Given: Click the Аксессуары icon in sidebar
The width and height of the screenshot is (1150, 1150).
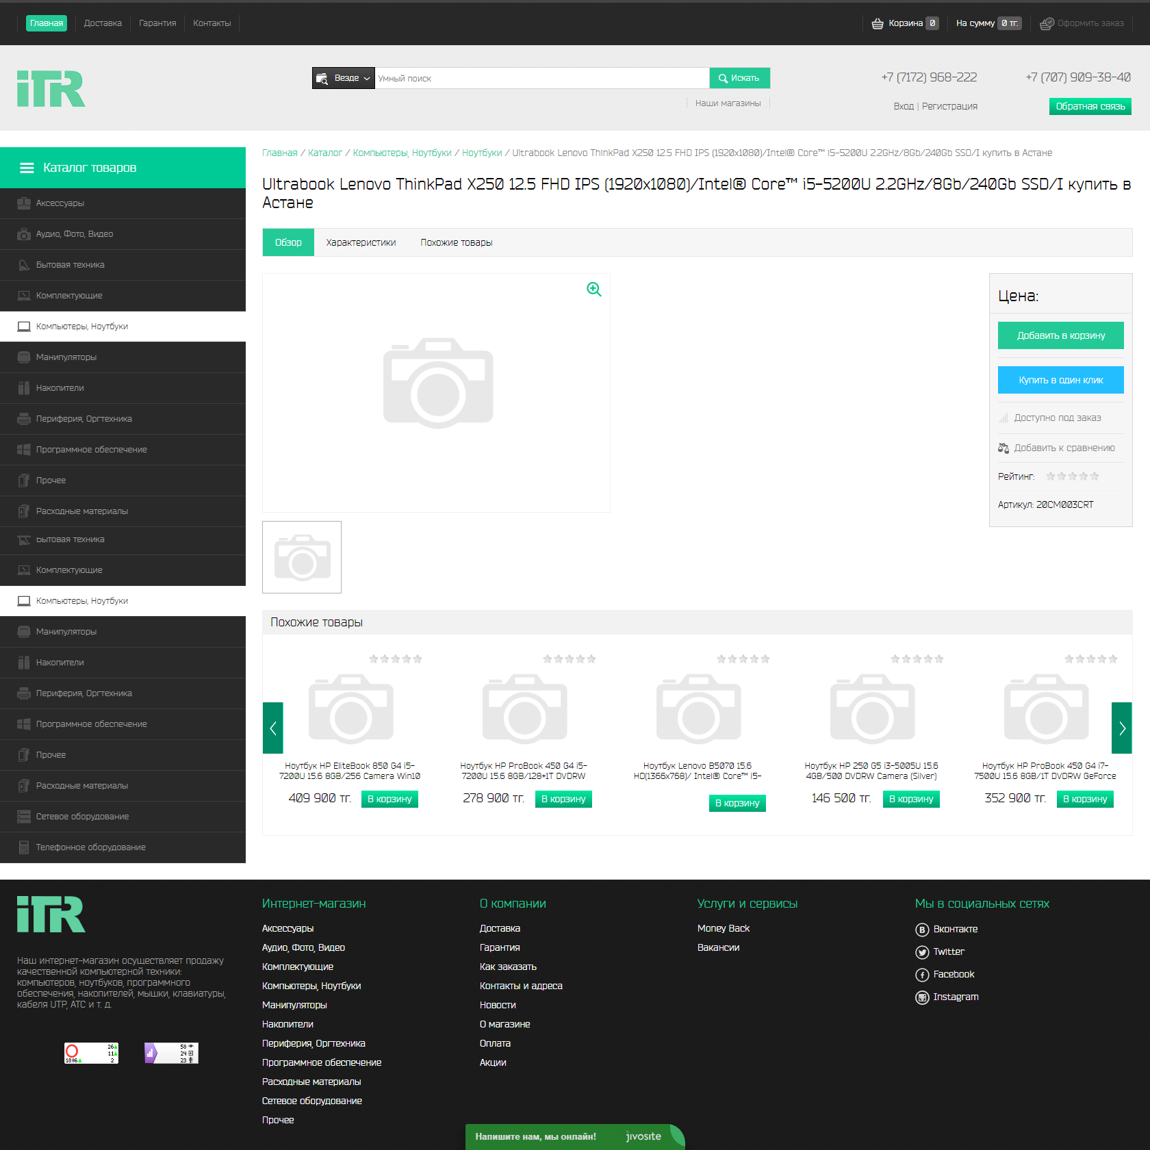Looking at the screenshot, I should click(24, 203).
